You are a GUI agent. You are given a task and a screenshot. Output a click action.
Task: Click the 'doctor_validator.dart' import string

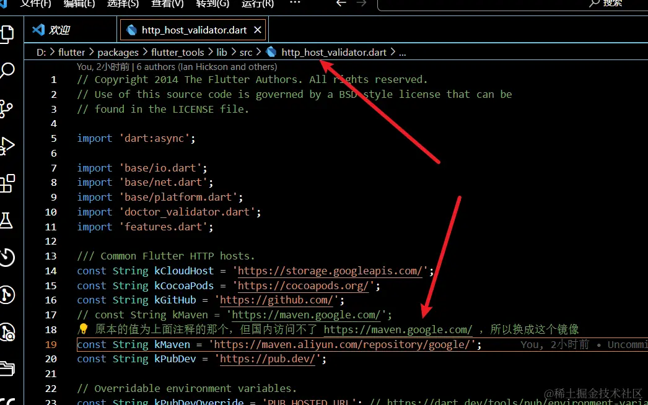[187, 212]
